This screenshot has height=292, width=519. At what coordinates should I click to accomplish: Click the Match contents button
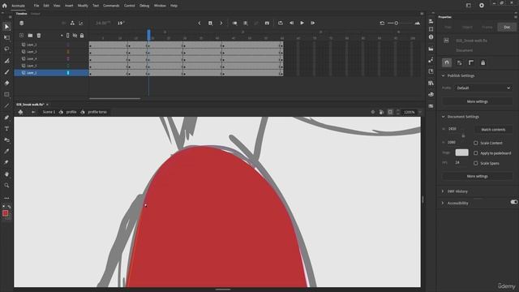[493, 130]
